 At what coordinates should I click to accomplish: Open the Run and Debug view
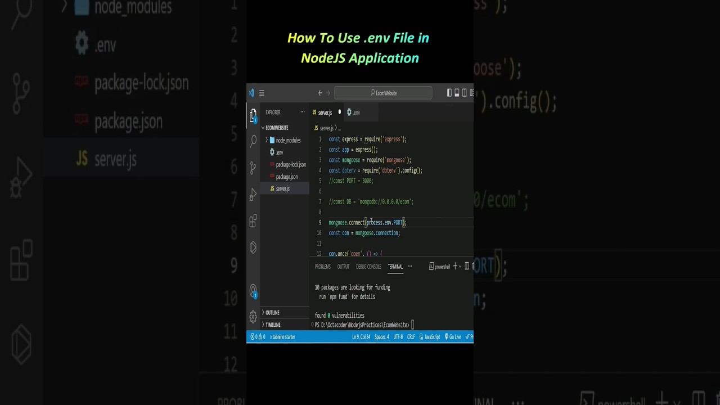click(253, 194)
